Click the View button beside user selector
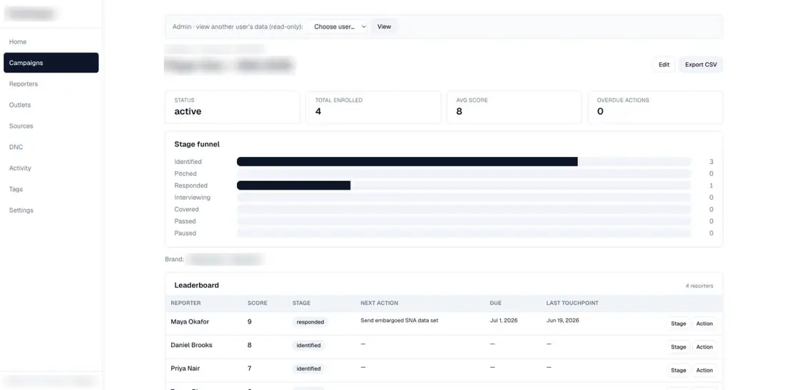The image size is (785, 390). coord(384,26)
